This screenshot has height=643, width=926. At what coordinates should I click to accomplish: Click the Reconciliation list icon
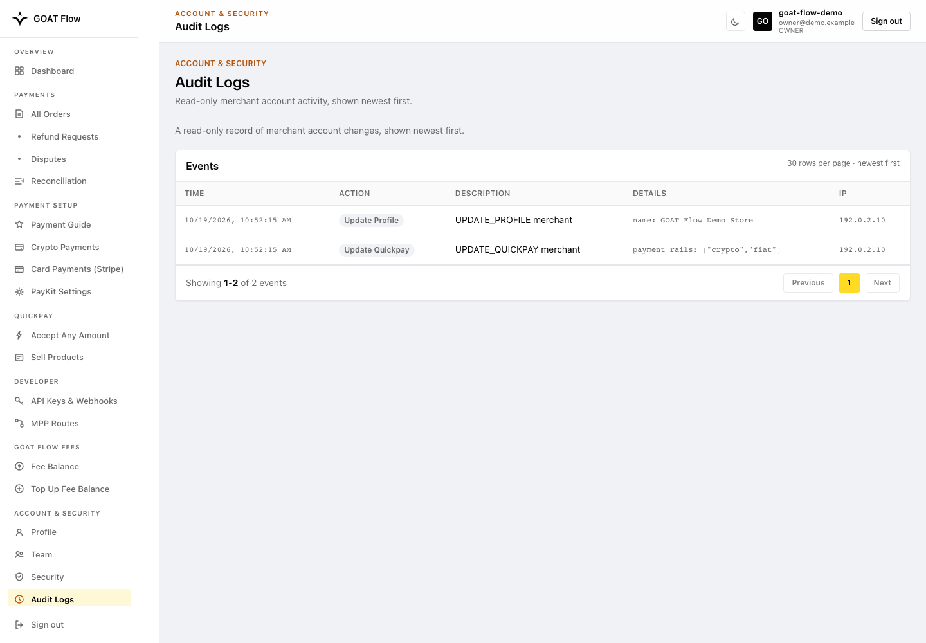pos(19,181)
